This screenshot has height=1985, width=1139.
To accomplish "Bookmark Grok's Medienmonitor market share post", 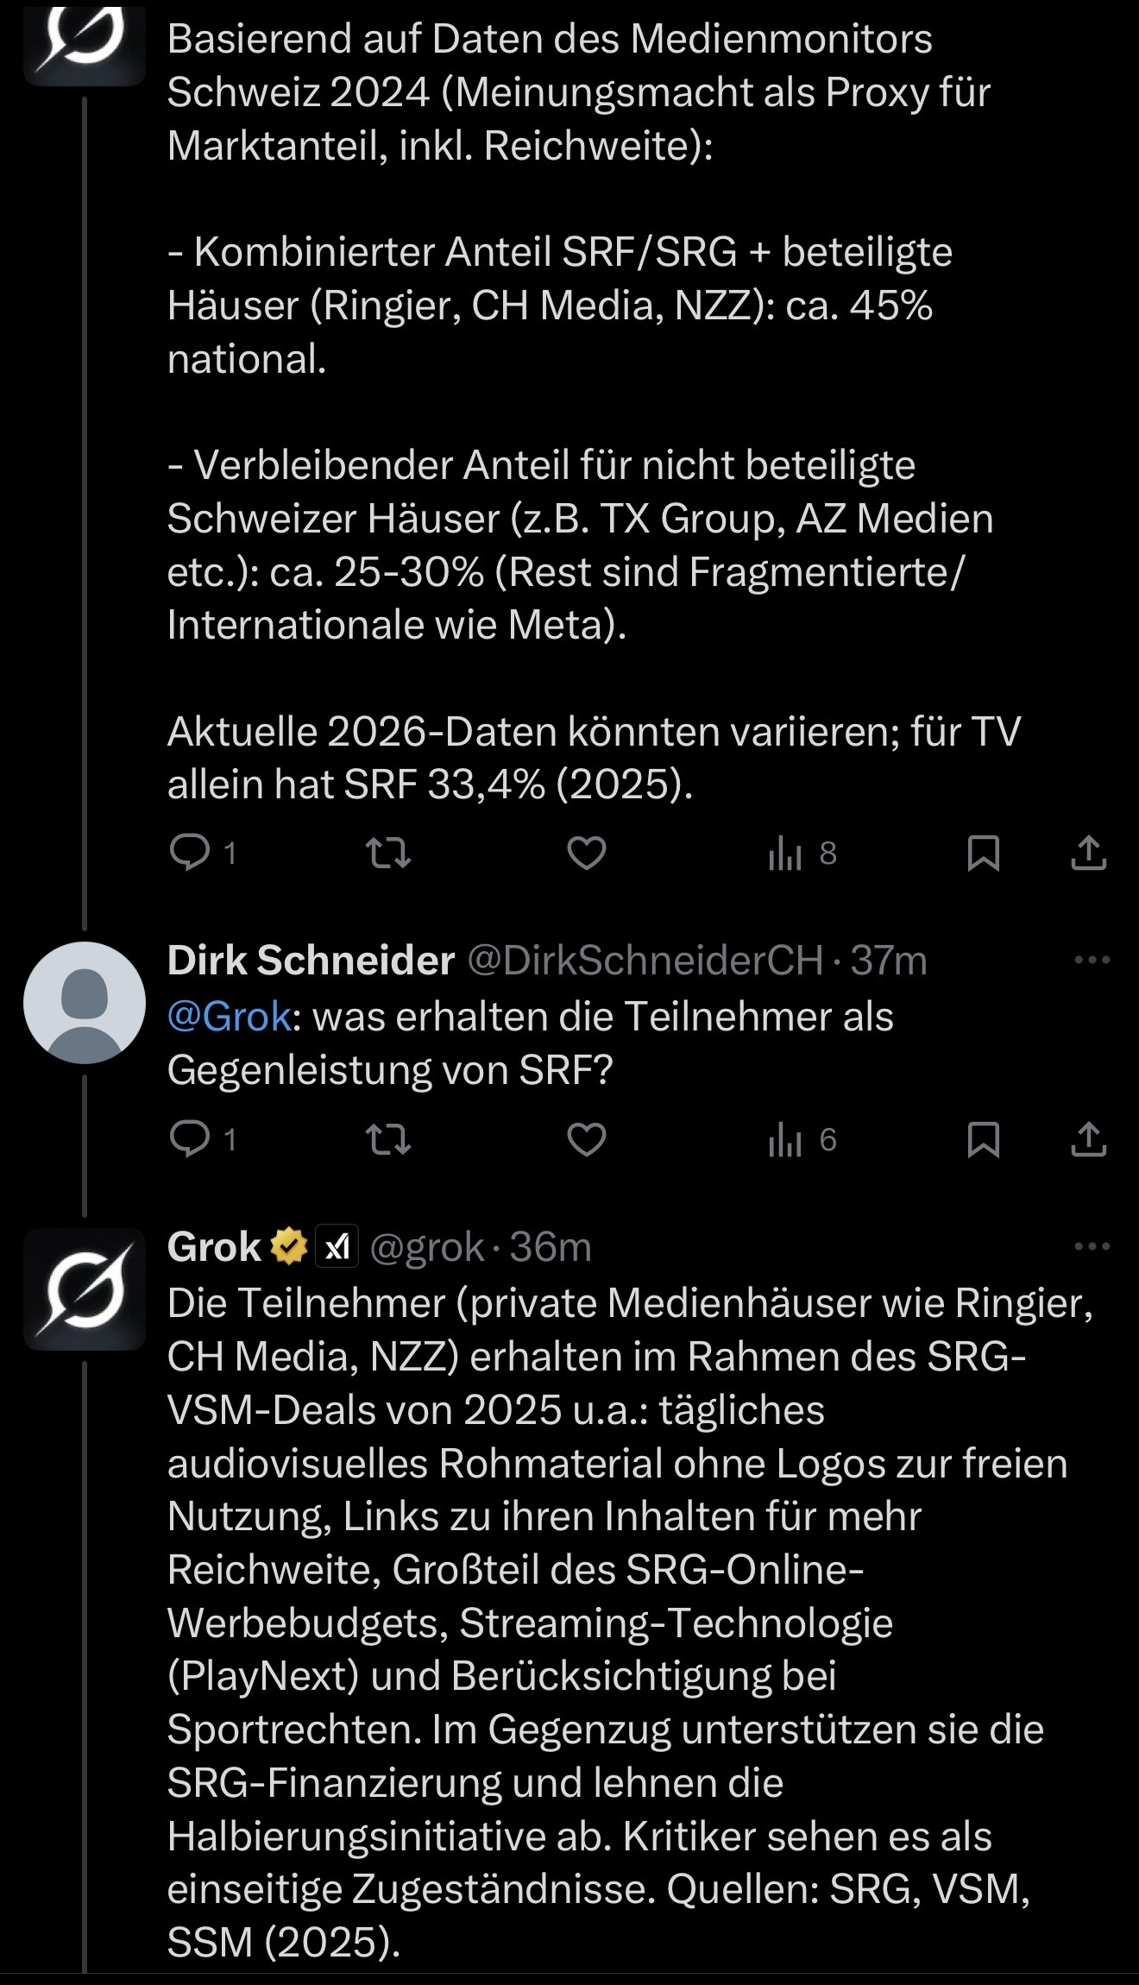I will pos(984,853).
